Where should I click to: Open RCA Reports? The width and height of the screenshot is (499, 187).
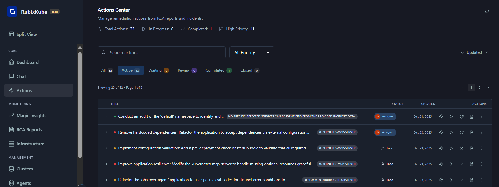tap(39, 129)
